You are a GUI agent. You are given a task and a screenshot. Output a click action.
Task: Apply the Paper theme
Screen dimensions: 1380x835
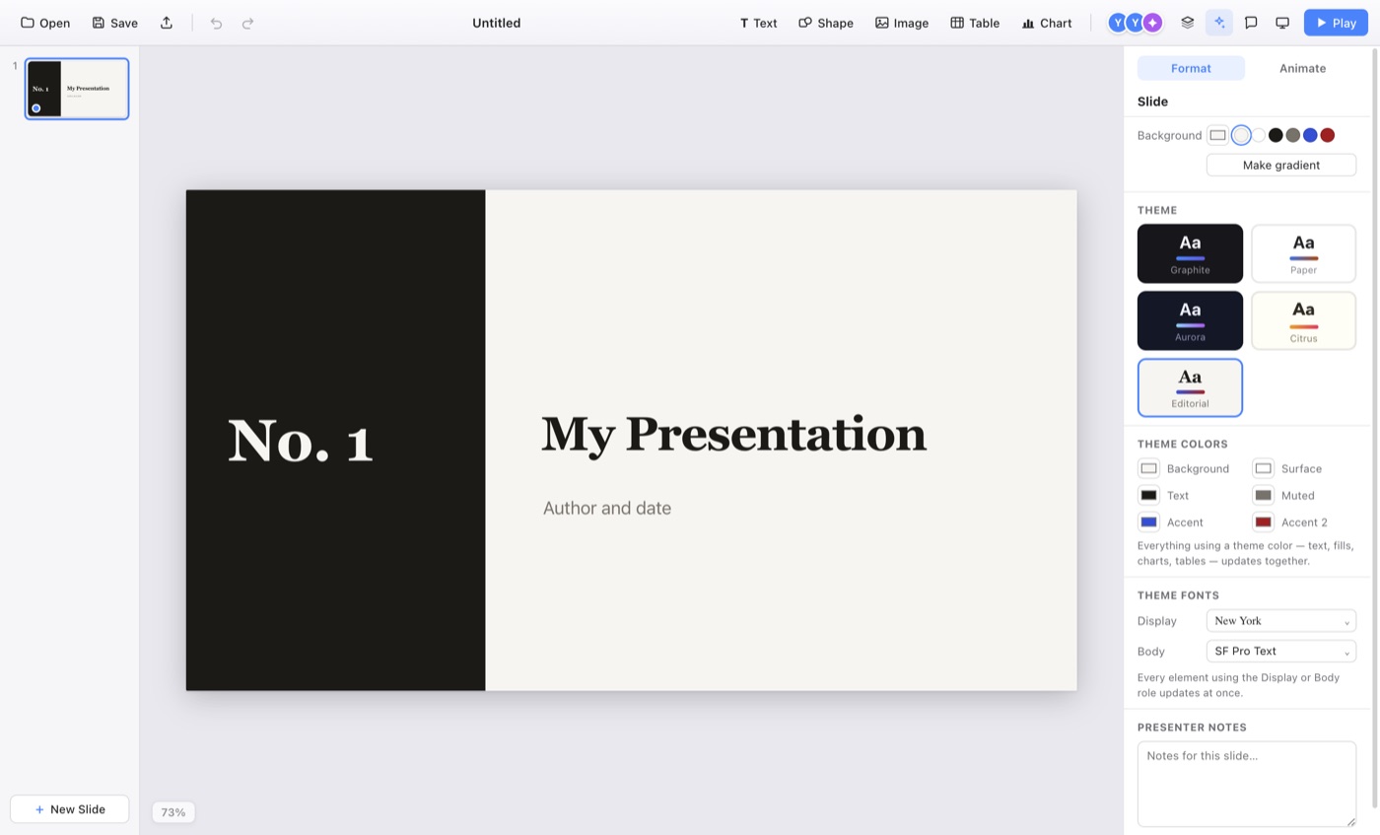pos(1303,253)
